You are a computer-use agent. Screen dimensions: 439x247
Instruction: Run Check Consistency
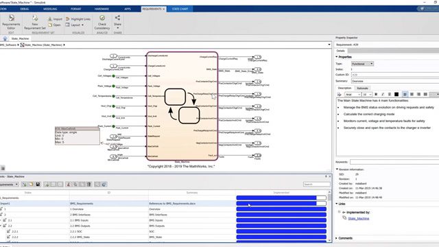pyautogui.click(x=102, y=23)
